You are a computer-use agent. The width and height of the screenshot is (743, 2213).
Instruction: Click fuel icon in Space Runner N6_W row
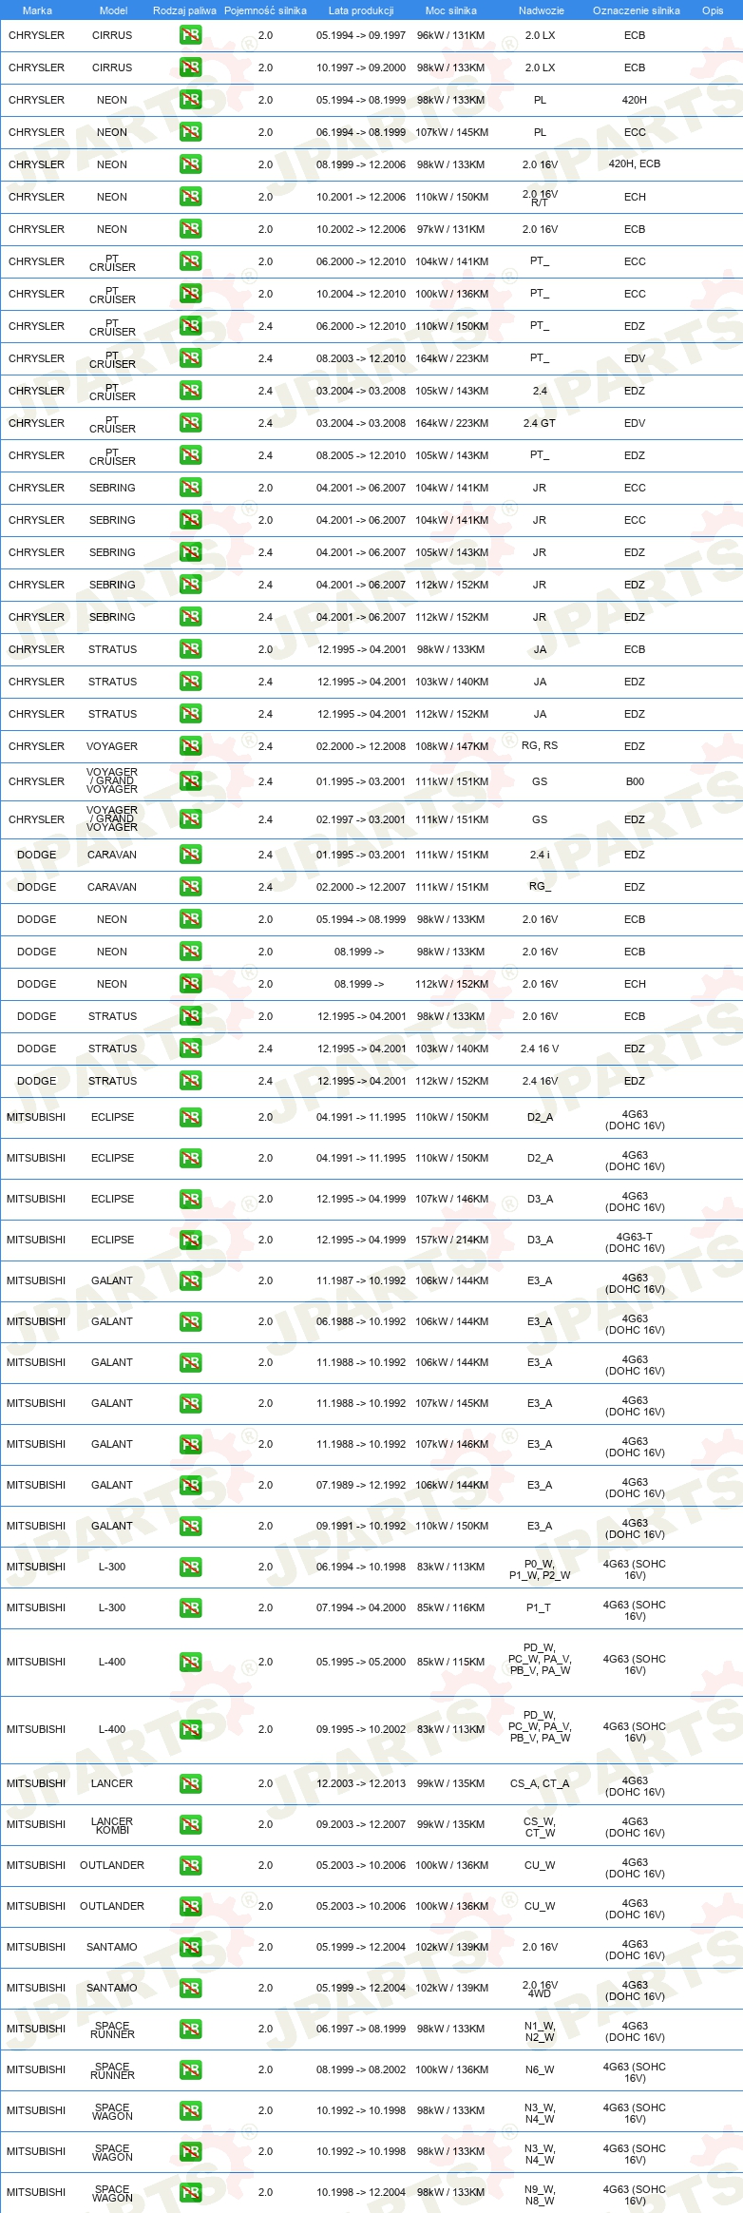click(x=190, y=2069)
